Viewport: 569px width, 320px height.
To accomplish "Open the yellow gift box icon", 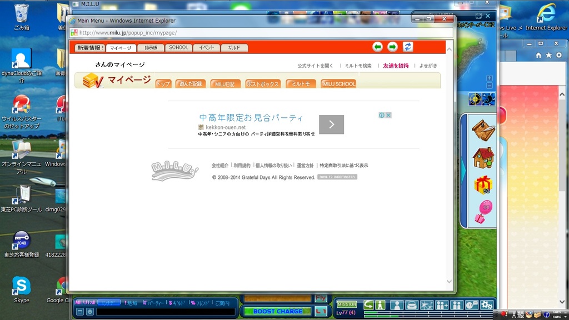I will [483, 185].
